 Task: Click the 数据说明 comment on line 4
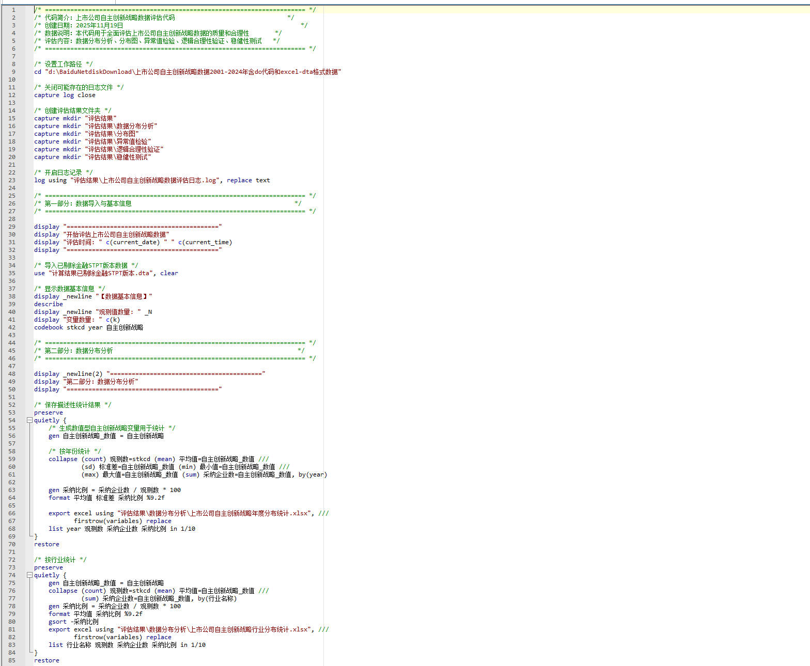(x=158, y=33)
